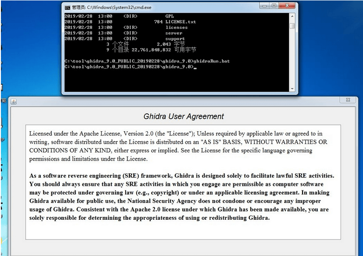The height and width of the screenshot is (256, 363).
Task: Click the 'GPL' directory listing line
Action: point(170,16)
